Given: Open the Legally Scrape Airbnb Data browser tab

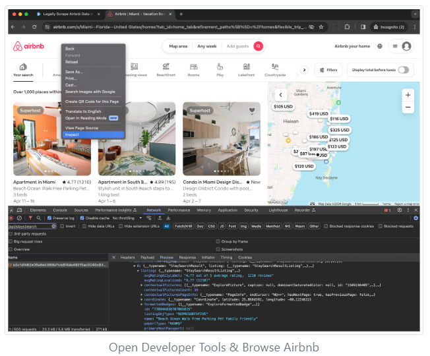Looking at the screenshot, I should coord(69,14).
